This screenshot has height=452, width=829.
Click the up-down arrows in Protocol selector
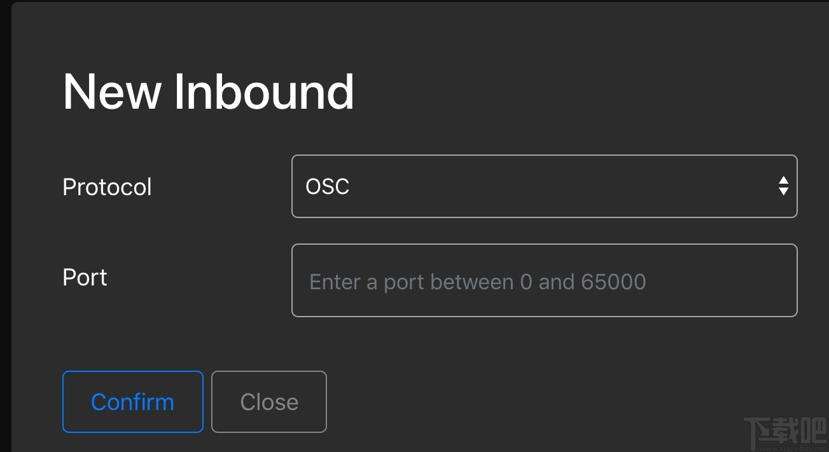783,186
